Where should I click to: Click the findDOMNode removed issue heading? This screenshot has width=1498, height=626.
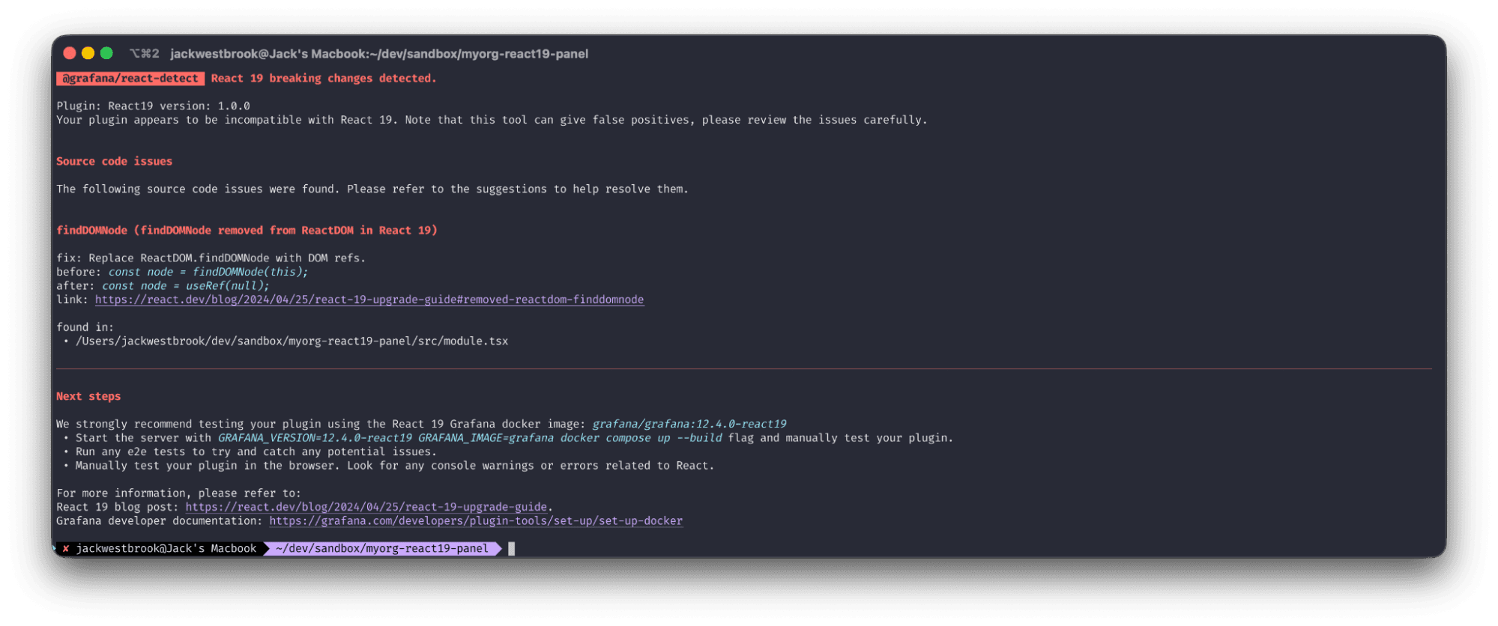point(247,231)
